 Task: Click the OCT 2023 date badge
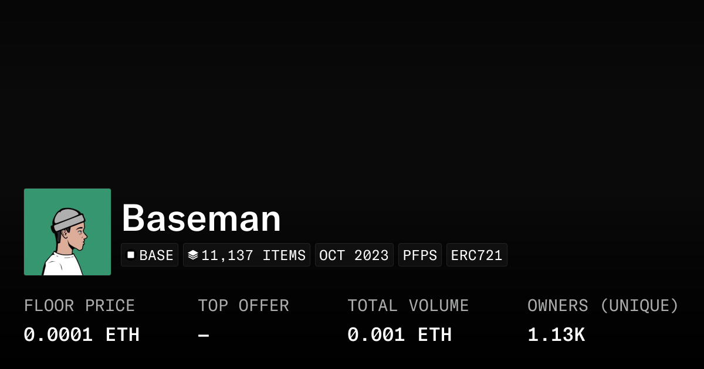click(x=354, y=255)
